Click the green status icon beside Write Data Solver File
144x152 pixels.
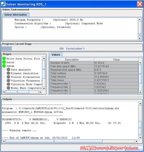(x=4, y=58)
